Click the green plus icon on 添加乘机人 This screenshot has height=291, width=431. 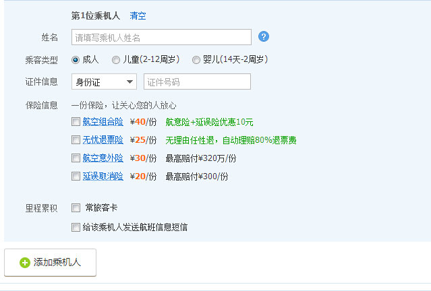coord(25,263)
